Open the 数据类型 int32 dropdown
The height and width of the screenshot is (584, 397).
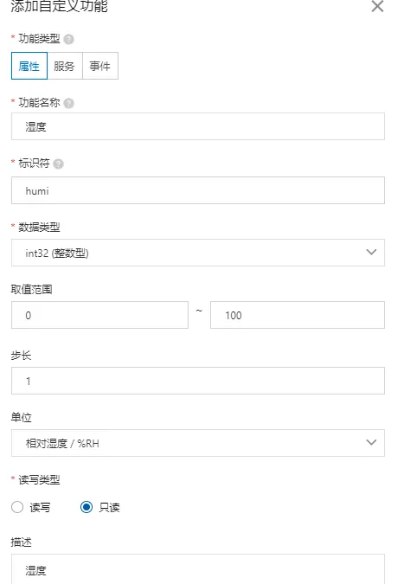pyautogui.click(x=198, y=253)
